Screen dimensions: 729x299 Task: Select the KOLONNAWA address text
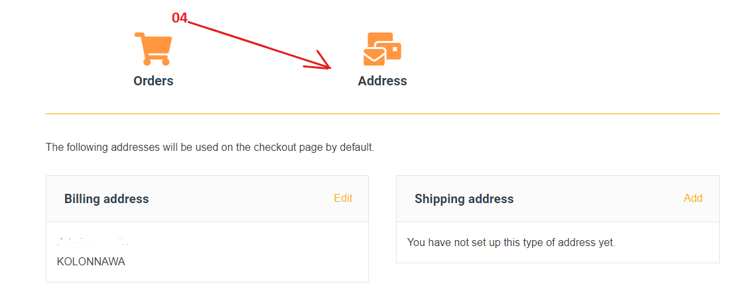coord(91,261)
